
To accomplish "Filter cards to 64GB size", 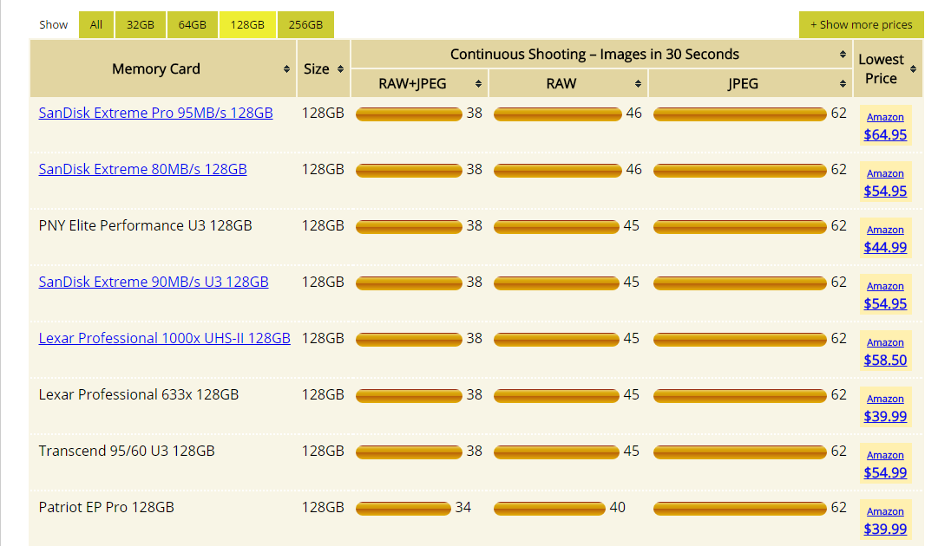I will point(192,25).
